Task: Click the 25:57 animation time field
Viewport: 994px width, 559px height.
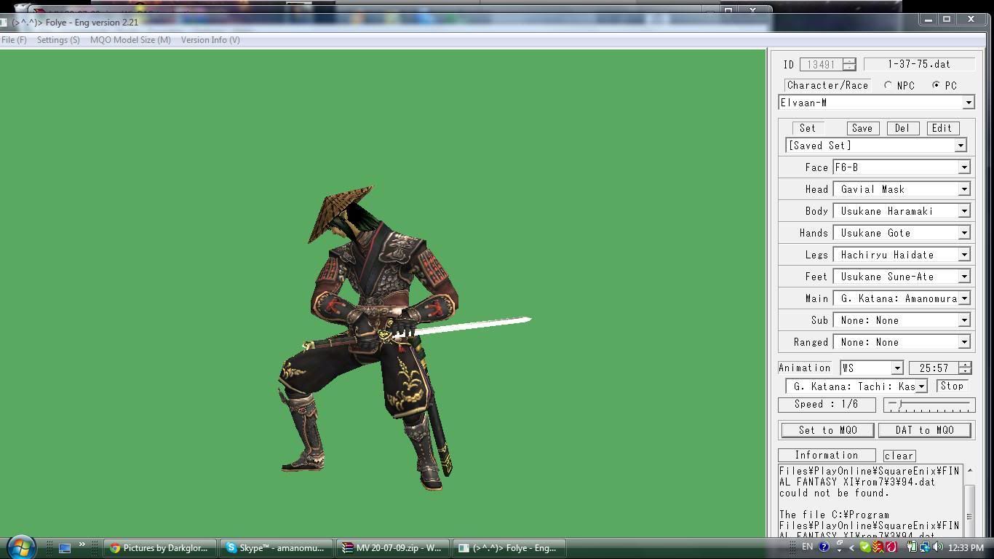Action: click(934, 368)
